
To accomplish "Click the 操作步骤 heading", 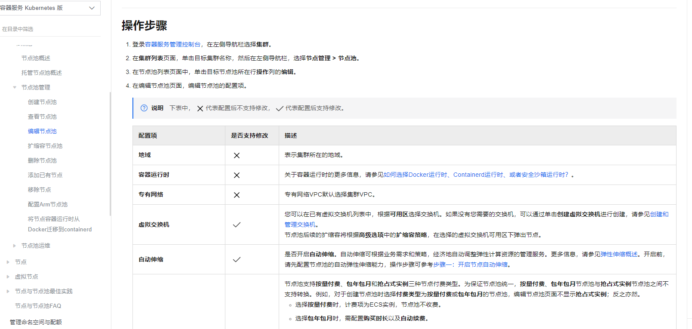I will point(144,25).
